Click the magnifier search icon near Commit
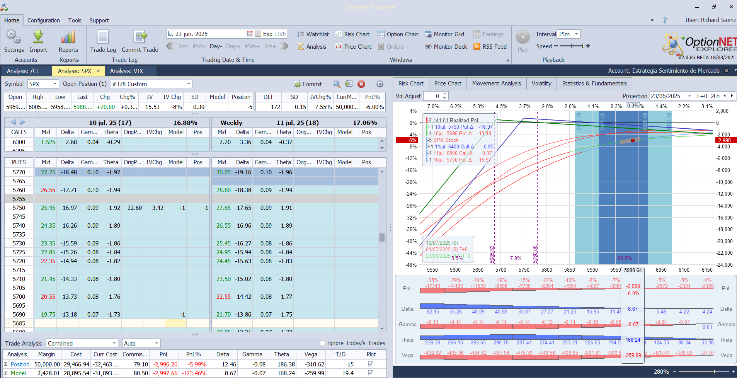Viewport: 737px width, 378px height. (x=337, y=84)
